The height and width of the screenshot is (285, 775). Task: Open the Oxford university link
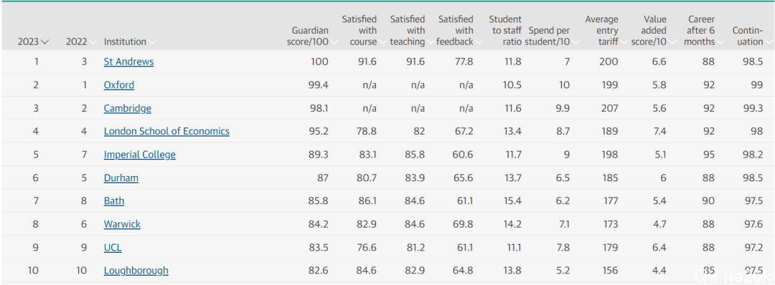click(118, 84)
